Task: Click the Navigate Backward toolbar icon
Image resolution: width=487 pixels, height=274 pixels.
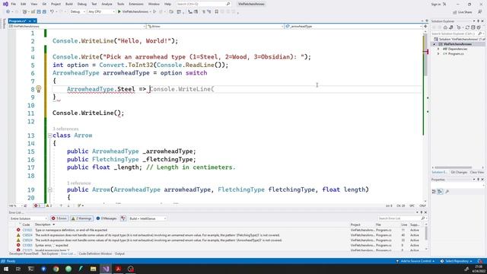Action: point(8,11)
